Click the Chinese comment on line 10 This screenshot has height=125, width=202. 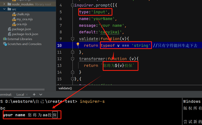(175, 45)
